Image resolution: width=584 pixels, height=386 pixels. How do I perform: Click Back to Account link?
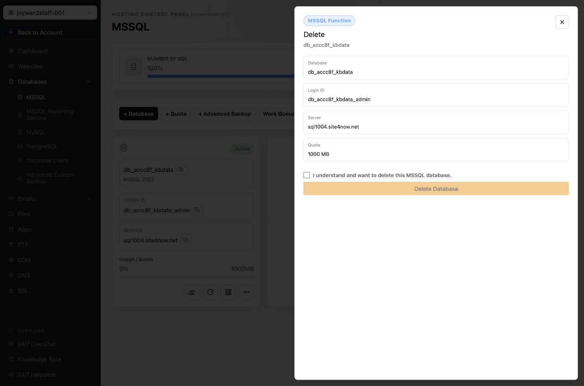coord(50,32)
